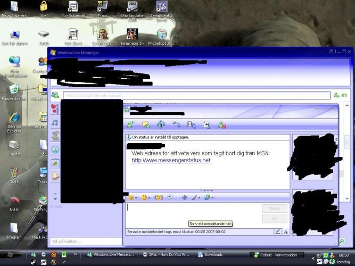Viewport: 355px width, 266px height.
Task: Expand hidden system tray icons arrow
Action: [x=313, y=258]
